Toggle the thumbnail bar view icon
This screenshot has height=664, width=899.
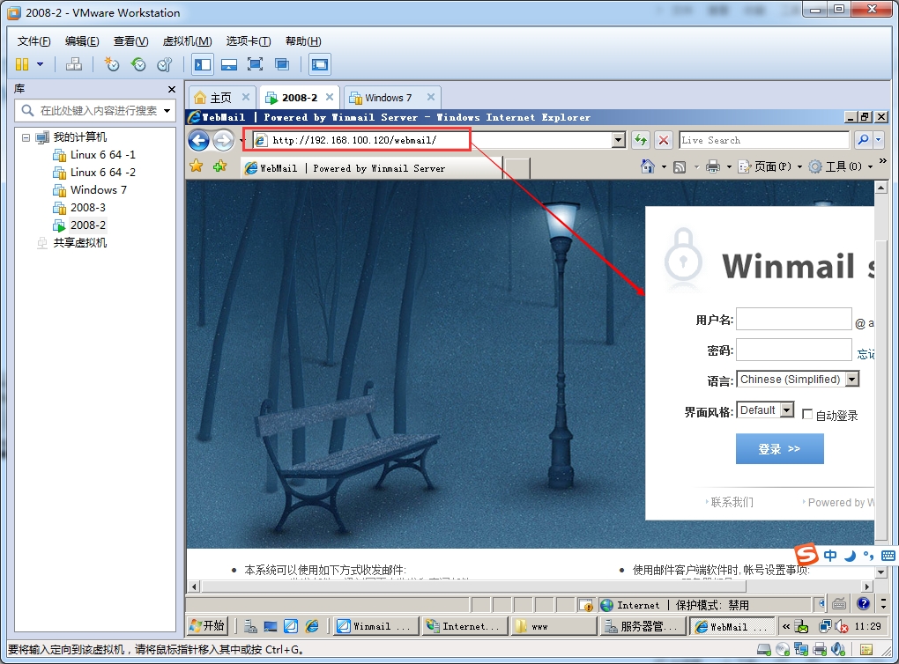coord(229,64)
